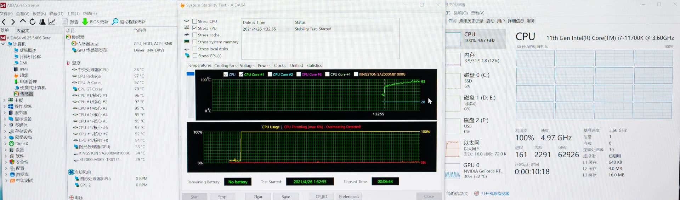Select 便携式计算机 in the tree

click(x=30, y=88)
